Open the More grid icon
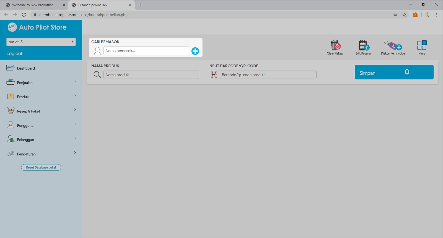 (x=422, y=45)
